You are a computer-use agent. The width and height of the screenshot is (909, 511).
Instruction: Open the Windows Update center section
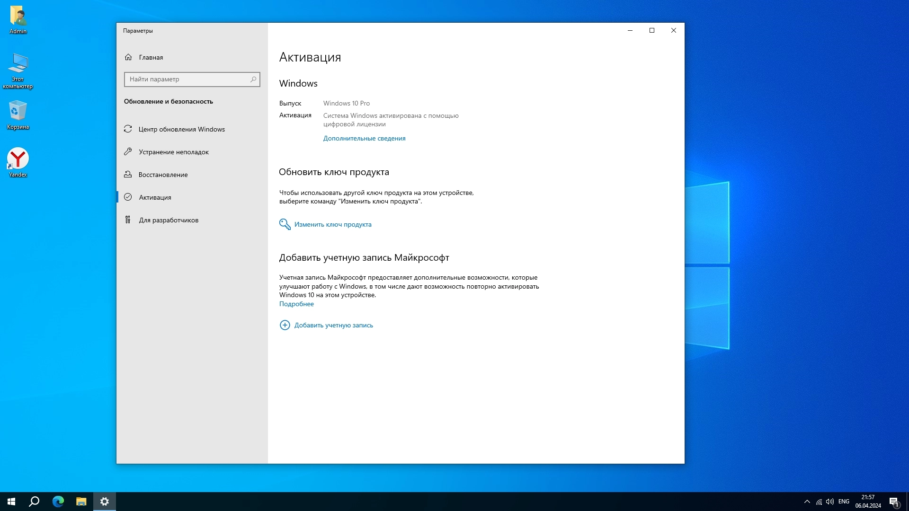click(181, 129)
